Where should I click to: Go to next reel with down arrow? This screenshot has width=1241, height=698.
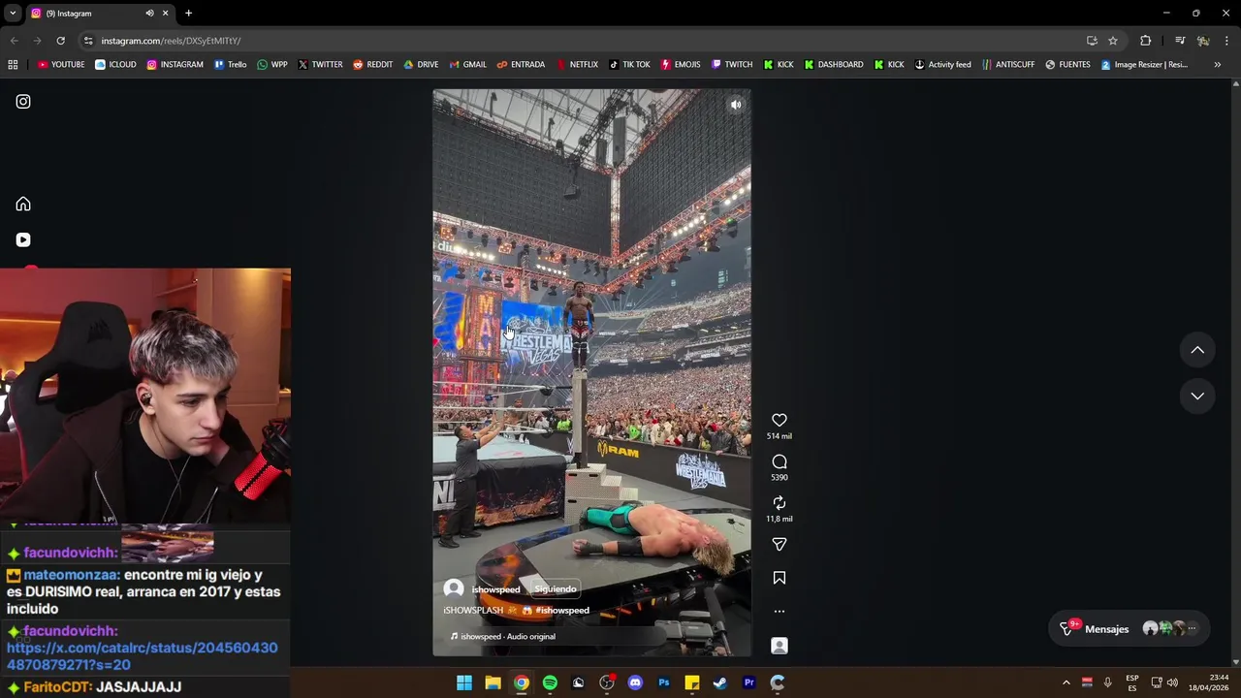point(1197,396)
